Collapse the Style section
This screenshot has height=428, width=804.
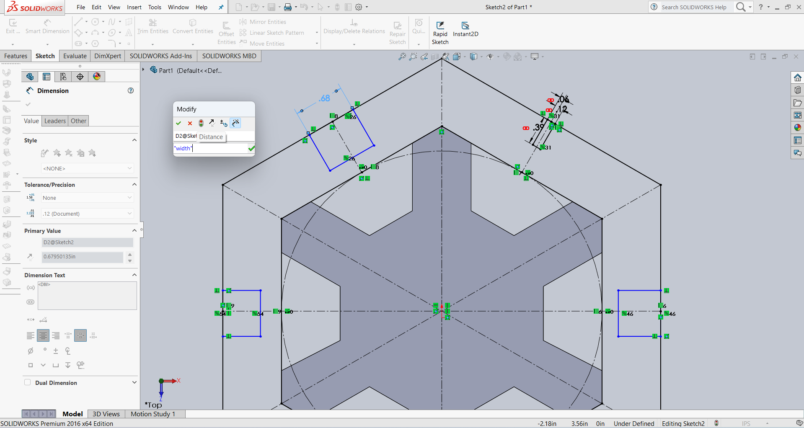pos(134,140)
